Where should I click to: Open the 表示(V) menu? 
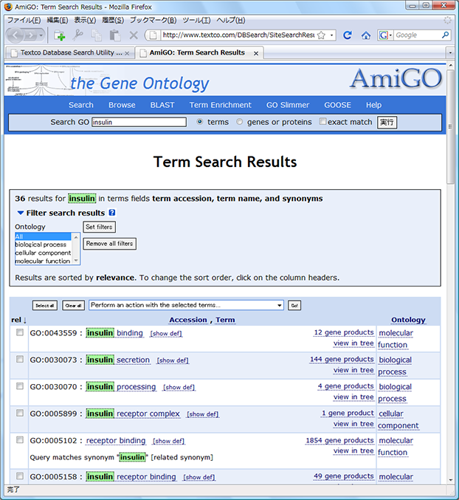85,20
